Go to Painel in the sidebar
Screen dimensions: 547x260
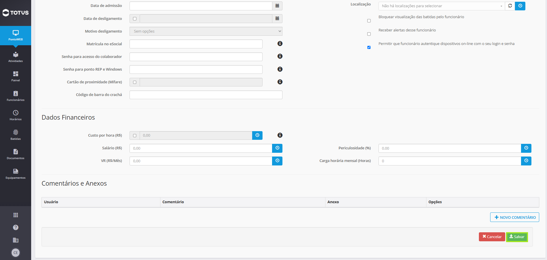pyautogui.click(x=16, y=76)
